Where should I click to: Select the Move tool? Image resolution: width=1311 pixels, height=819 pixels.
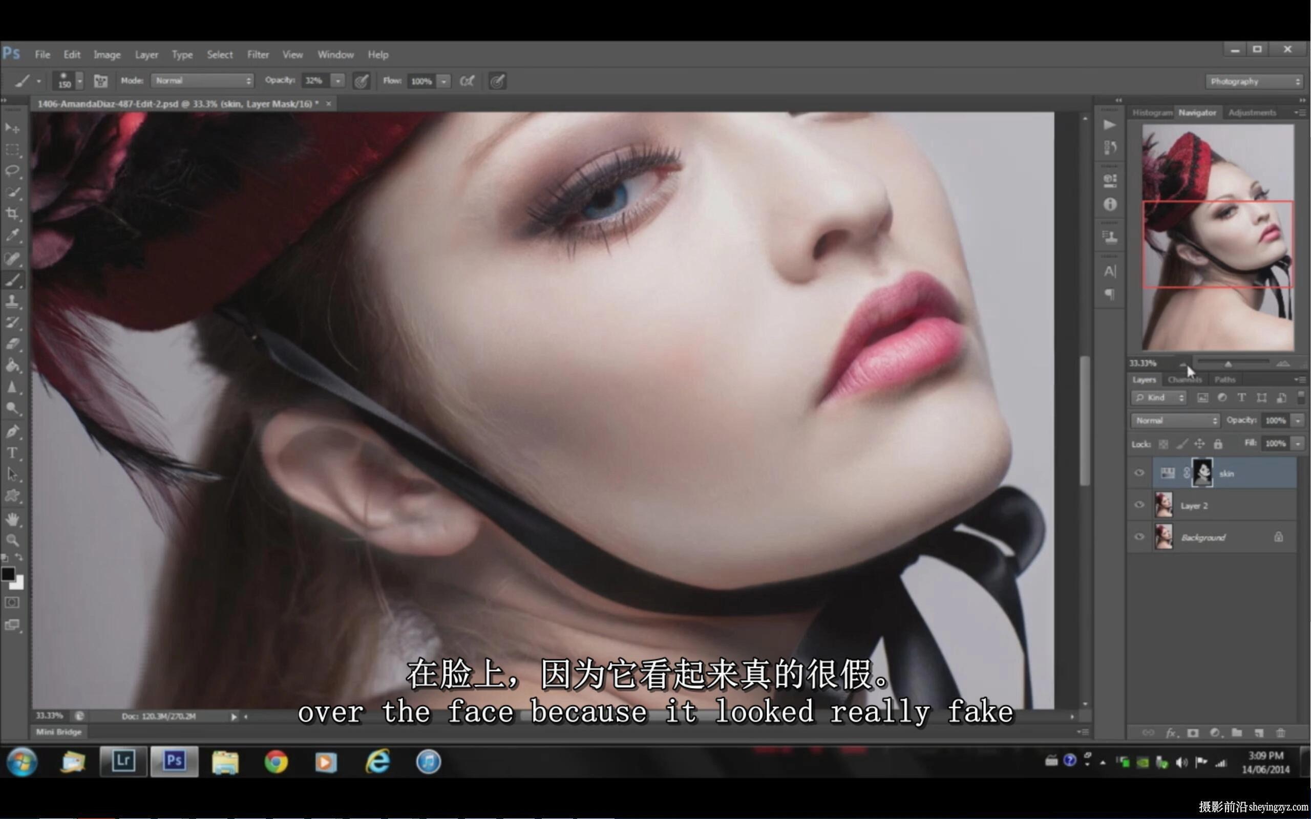[12, 128]
